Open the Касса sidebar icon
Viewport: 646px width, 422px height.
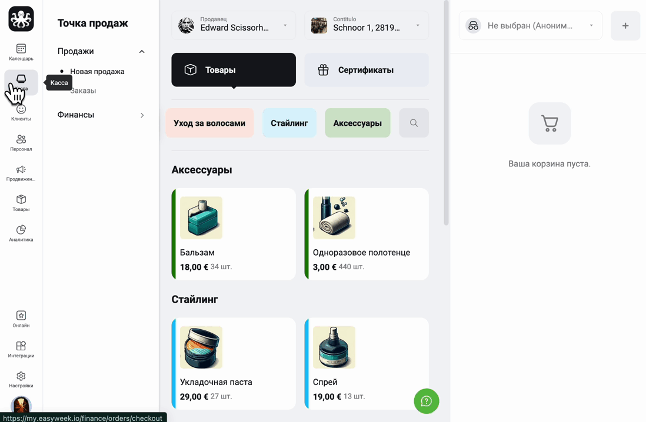tap(21, 82)
